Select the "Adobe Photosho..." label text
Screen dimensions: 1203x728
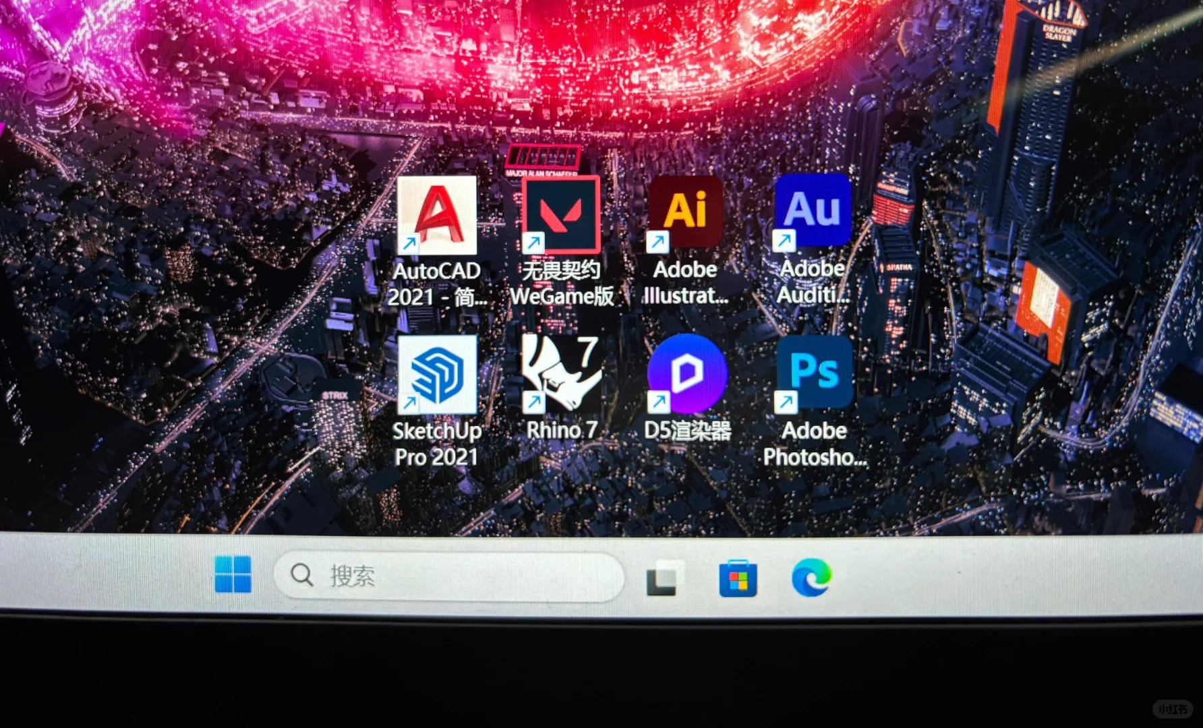(x=815, y=444)
